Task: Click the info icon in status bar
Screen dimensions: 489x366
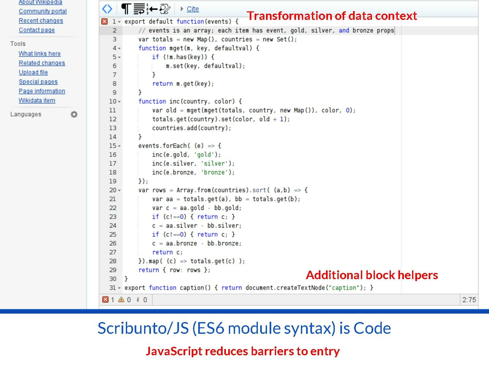Action: coord(138,300)
